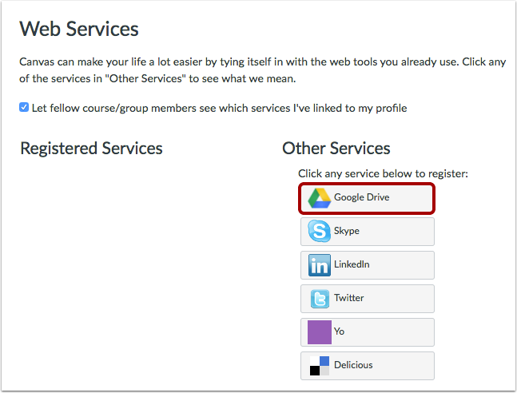Click the purple Yo icon
Viewport: 517px width, 393px height.
319,332
